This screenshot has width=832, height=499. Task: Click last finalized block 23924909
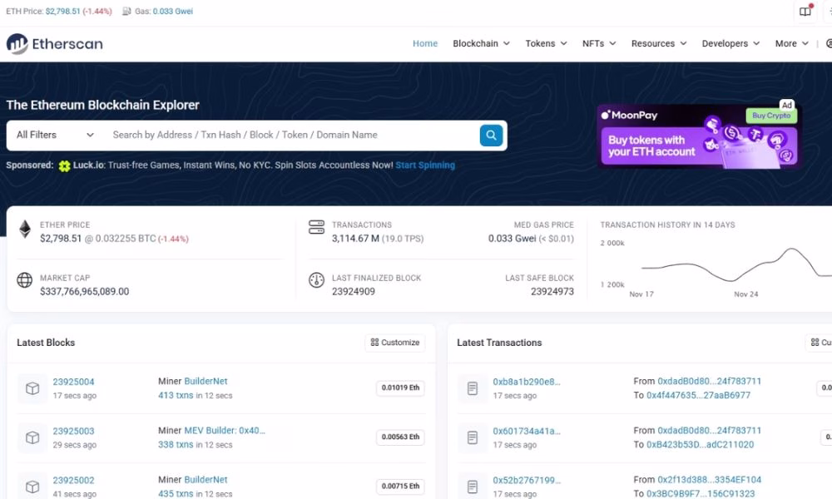[x=354, y=292]
